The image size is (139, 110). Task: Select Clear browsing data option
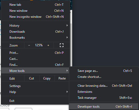[x=104, y=86]
